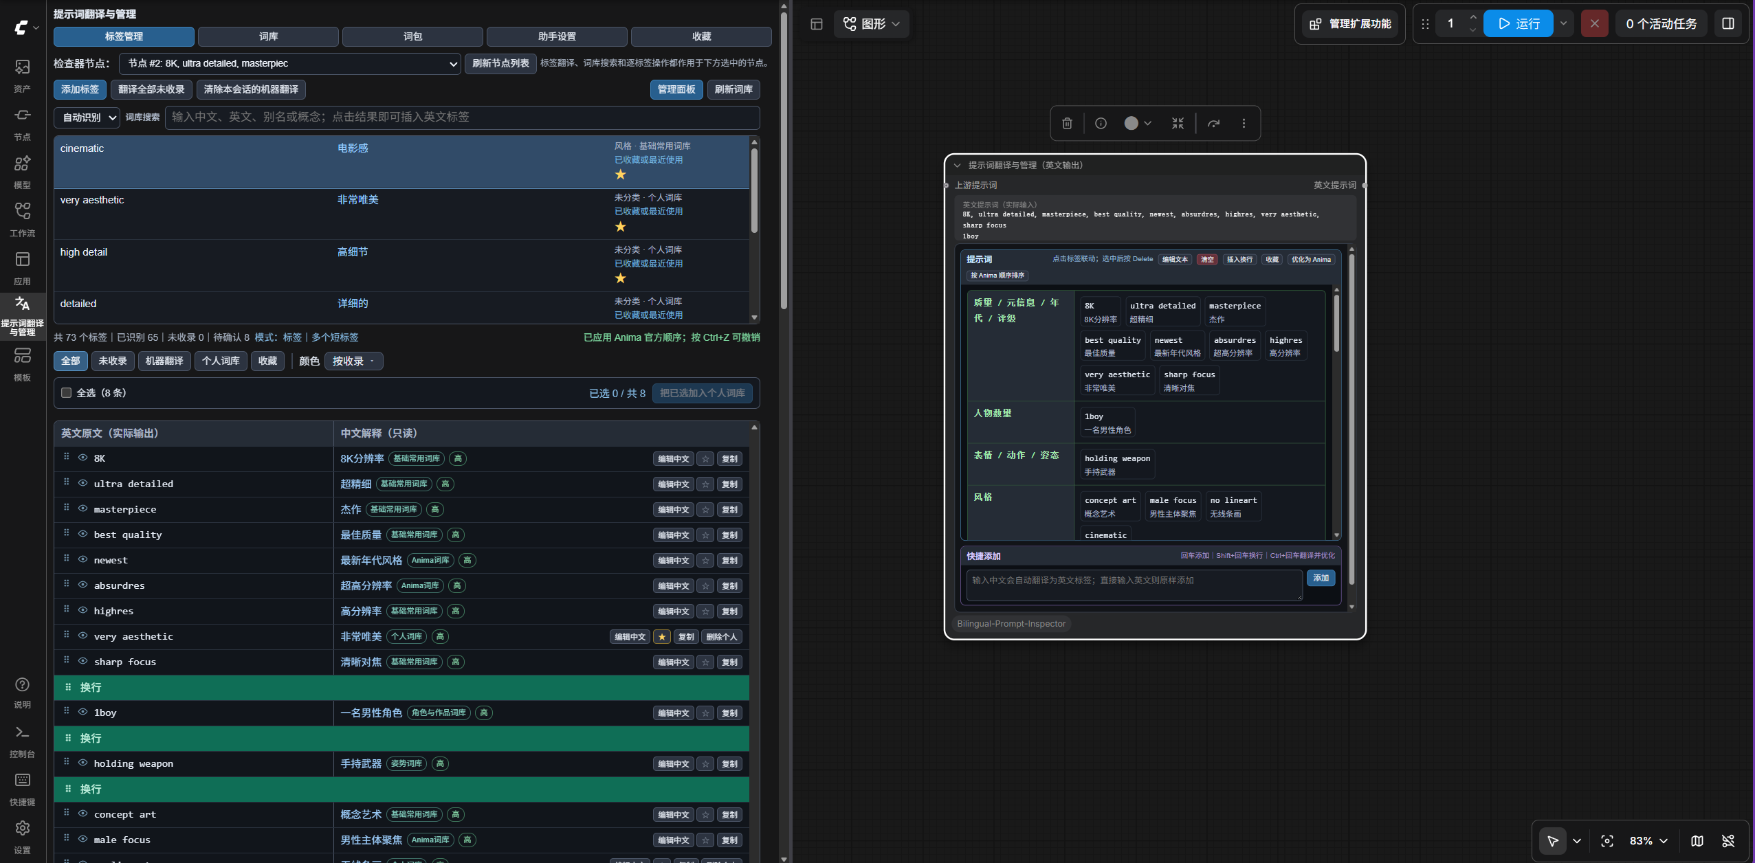1755x863 pixels.
Task: Click the 管理扩展功能 button
Action: tap(1350, 23)
